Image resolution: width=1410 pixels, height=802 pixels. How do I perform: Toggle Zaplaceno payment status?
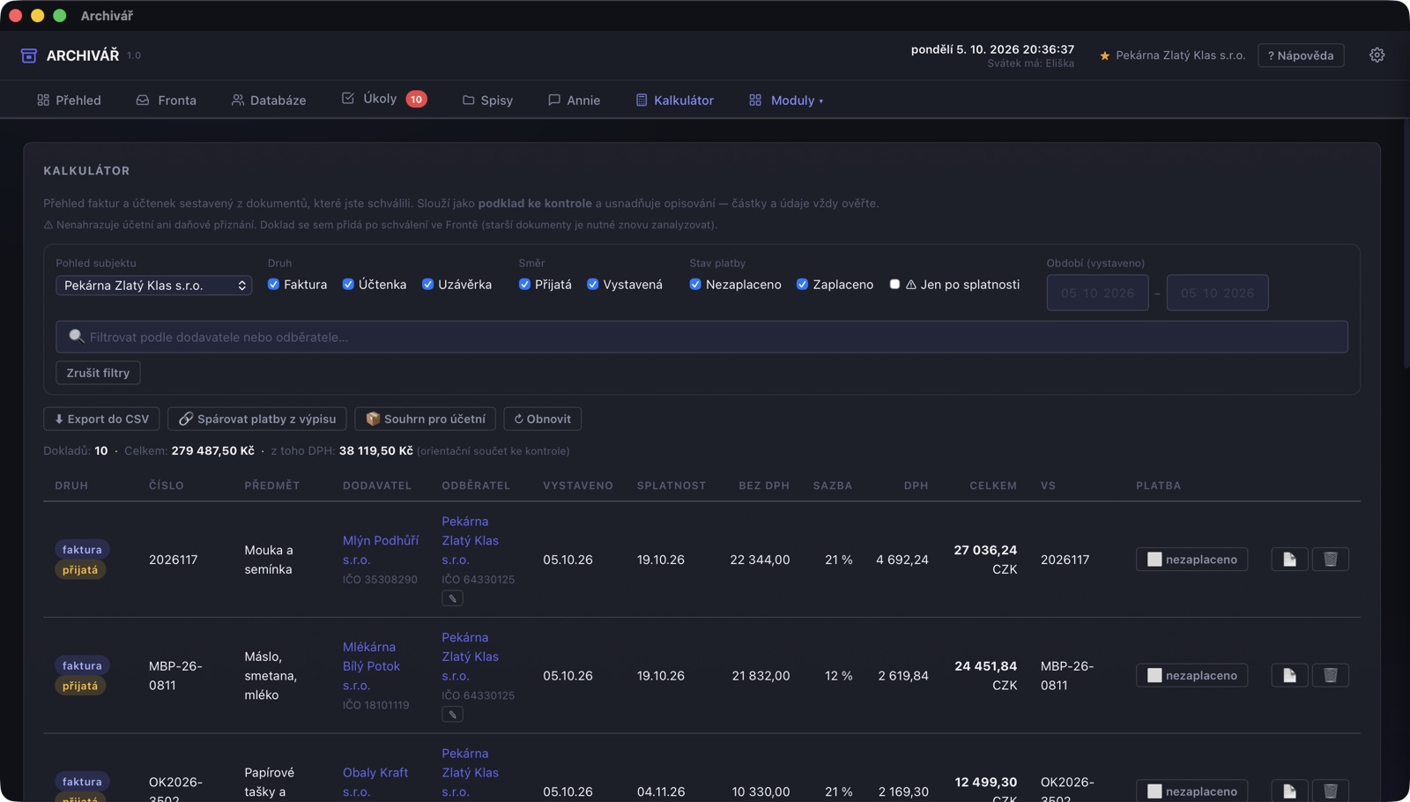pos(802,284)
